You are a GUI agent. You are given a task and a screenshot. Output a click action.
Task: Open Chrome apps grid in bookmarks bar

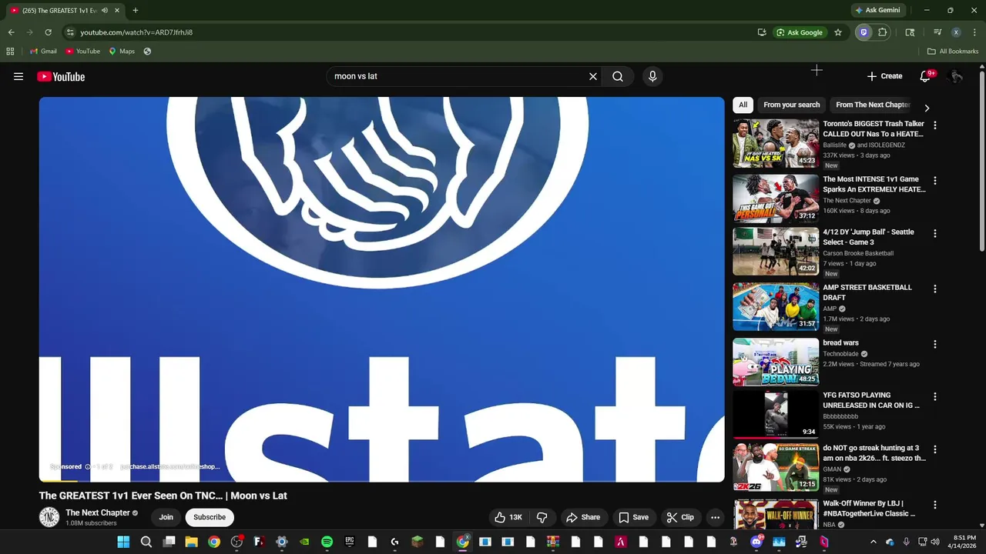click(10, 52)
